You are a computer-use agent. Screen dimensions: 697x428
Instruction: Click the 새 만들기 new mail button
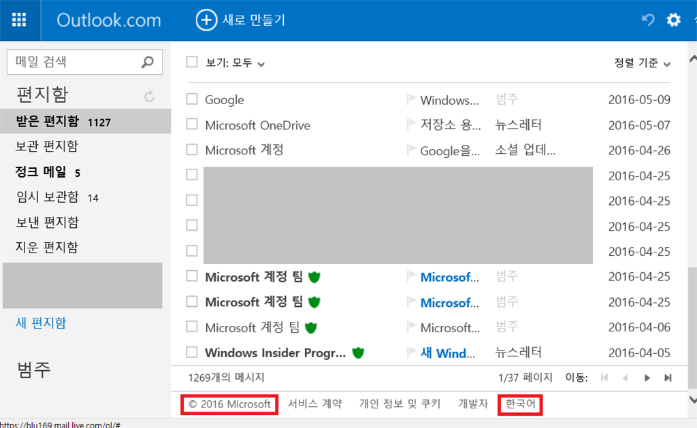(241, 20)
